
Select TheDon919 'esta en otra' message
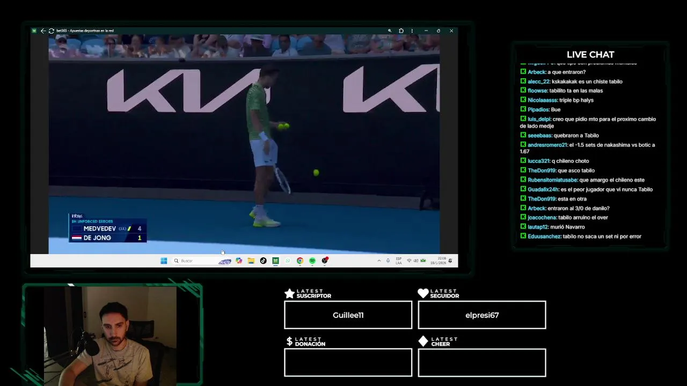pyautogui.click(x=553, y=199)
